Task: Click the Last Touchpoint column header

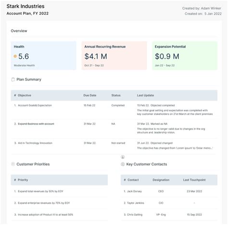Action: pos(194,180)
